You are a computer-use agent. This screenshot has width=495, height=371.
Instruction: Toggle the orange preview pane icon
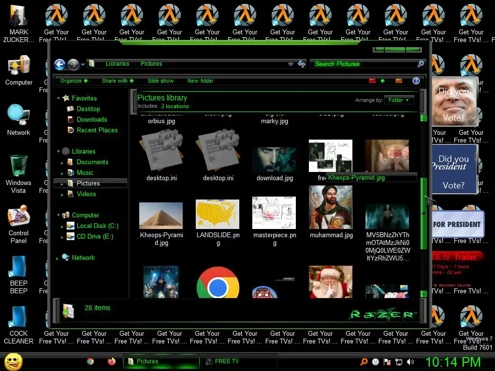coord(399,81)
